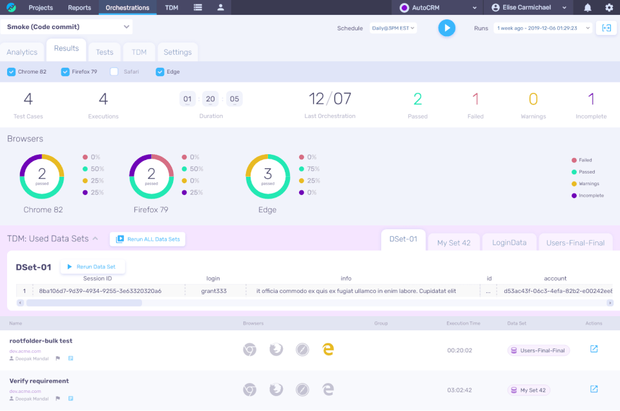Screen dimensions: 620x411
Task: Click Edge icon for rootfolder-bulk test
Action: click(x=328, y=349)
